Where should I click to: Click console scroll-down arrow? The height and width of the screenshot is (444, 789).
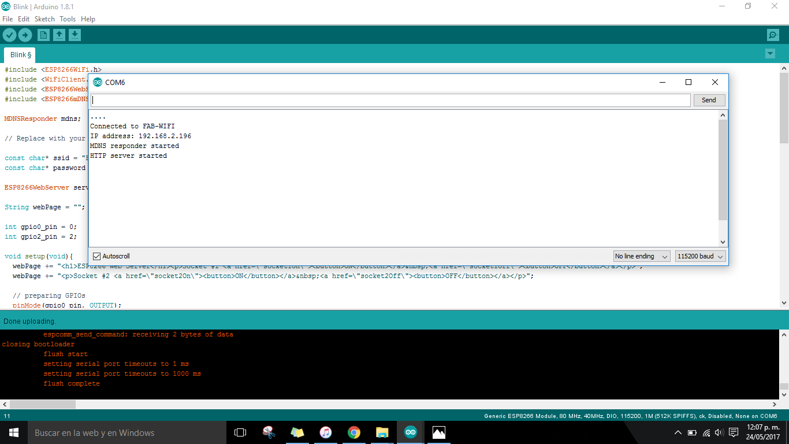(x=784, y=394)
